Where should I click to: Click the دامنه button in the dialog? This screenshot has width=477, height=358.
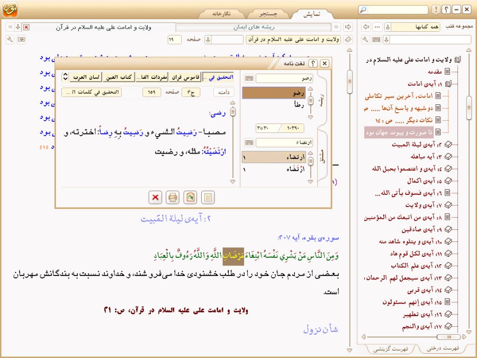point(224,92)
